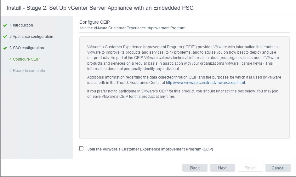Viewport: 296px width, 177px height.
Task: Click the Join the VMware's CEIP checkbox label
Action: (x=150, y=149)
